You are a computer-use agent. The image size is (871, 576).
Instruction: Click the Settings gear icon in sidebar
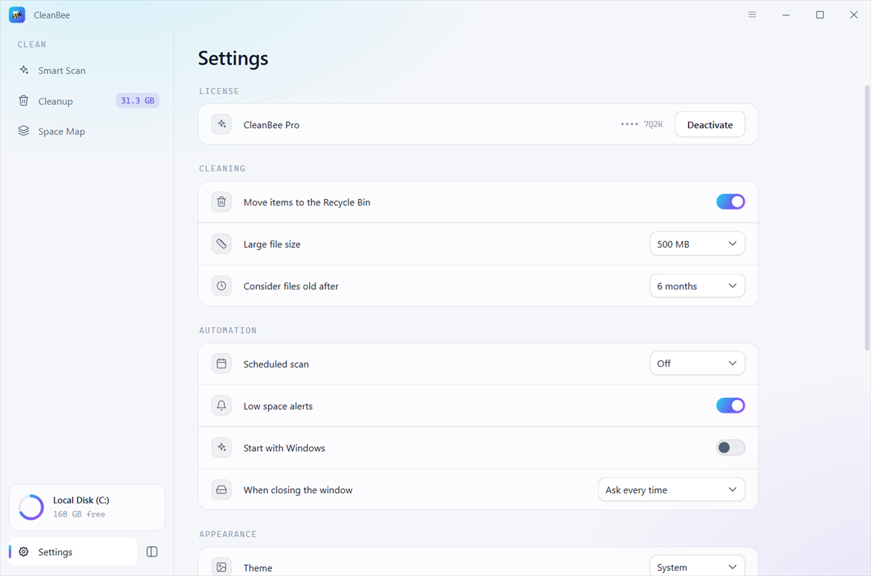coord(24,552)
